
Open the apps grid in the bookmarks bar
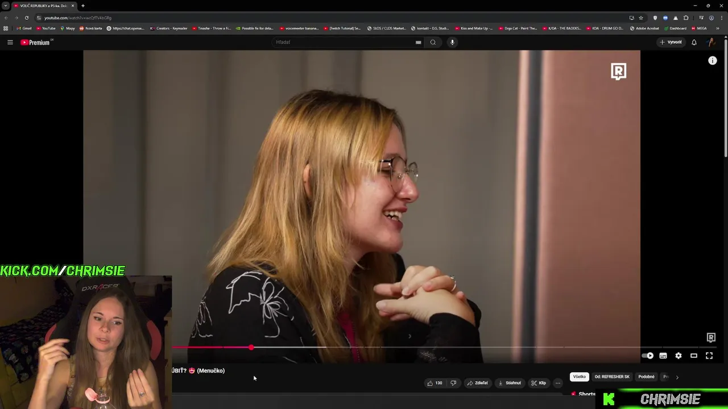pyautogui.click(x=6, y=28)
